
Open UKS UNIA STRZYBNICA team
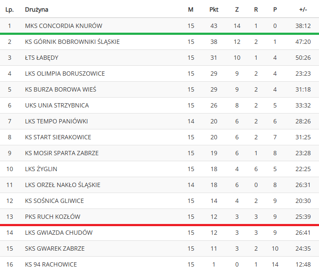click(x=57, y=105)
